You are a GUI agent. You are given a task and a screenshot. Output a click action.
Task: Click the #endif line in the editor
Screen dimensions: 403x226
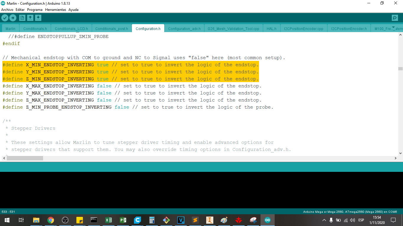[11, 44]
